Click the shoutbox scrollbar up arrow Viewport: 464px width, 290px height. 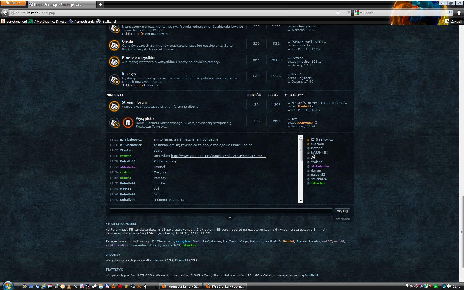pyautogui.click(x=300, y=136)
